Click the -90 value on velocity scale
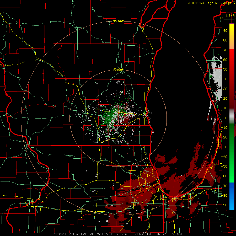The height and width of the screenshot is (236, 236). [x=224, y=205]
